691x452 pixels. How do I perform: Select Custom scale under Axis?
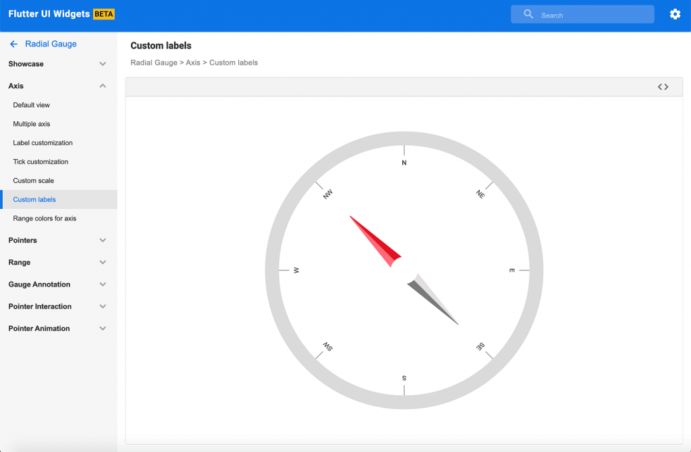[33, 181]
